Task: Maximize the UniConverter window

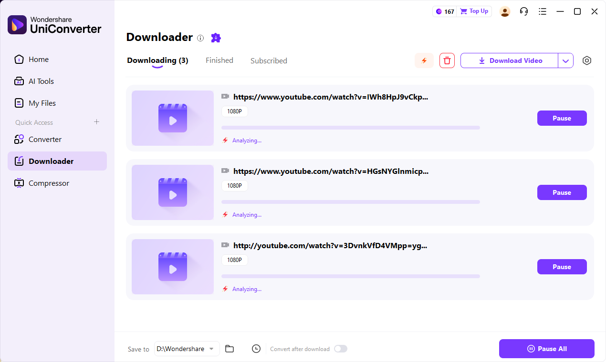Action: click(577, 11)
